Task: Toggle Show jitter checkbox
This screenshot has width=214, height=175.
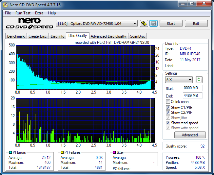Action: pyautogui.click(x=168, y=118)
